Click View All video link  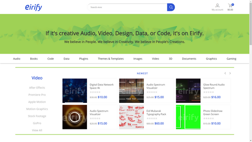pos(37,130)
